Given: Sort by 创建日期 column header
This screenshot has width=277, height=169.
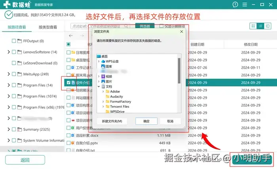Looking at the screenshot, I should 197,44.
